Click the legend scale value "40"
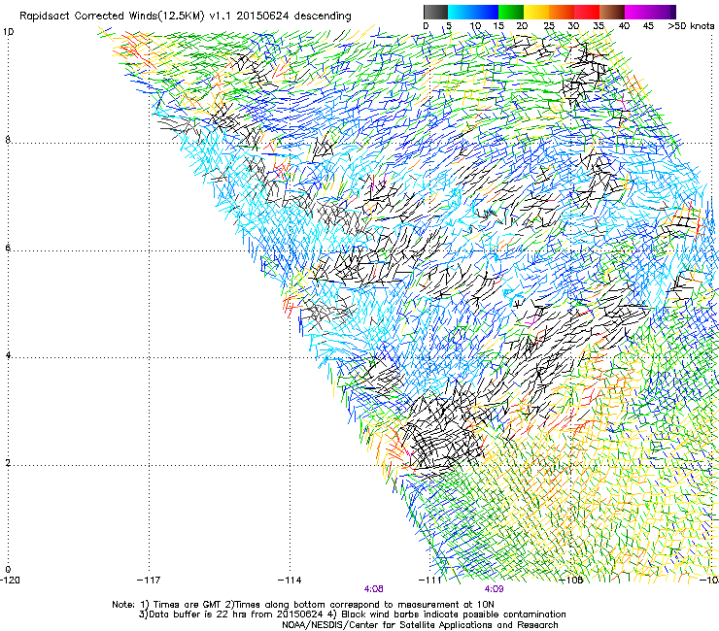 [624, 26]
